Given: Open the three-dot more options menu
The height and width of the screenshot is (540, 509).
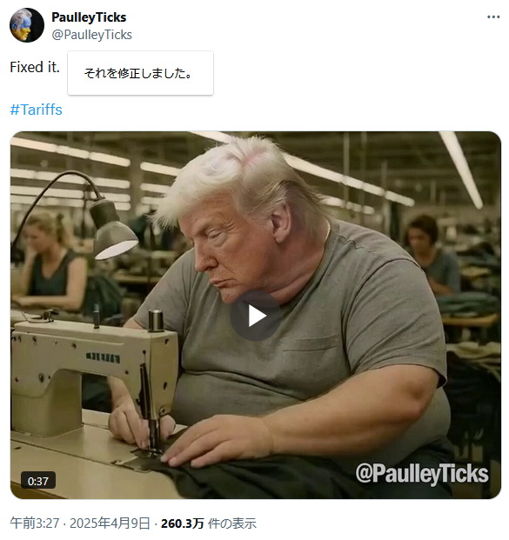Looking at the screenshot, I should [493, 17].
